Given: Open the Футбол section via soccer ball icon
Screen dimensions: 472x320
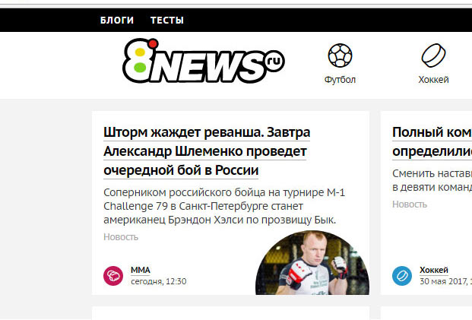Looking at the screenshot, I should (340, 55).
